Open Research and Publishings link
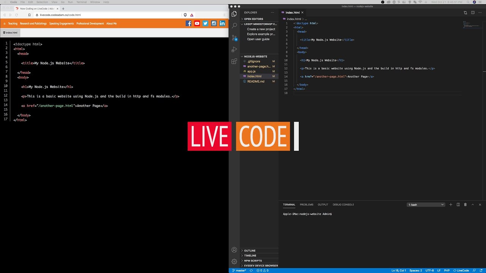Viewport: 486px width, 273px height. [x=33, y=24]
